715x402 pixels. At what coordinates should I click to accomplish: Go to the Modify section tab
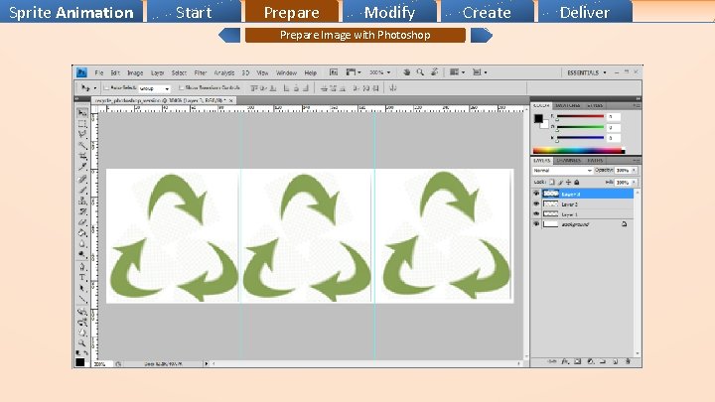click(x=390, y=11)
